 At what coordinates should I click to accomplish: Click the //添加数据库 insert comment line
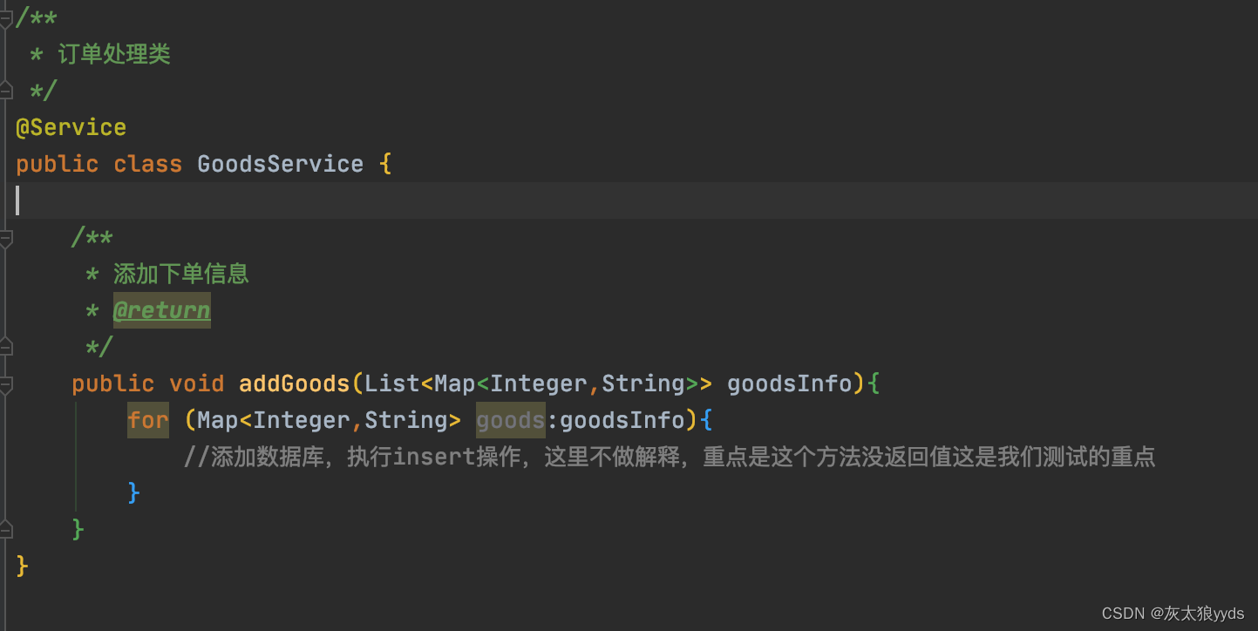[x=670, y=457]
